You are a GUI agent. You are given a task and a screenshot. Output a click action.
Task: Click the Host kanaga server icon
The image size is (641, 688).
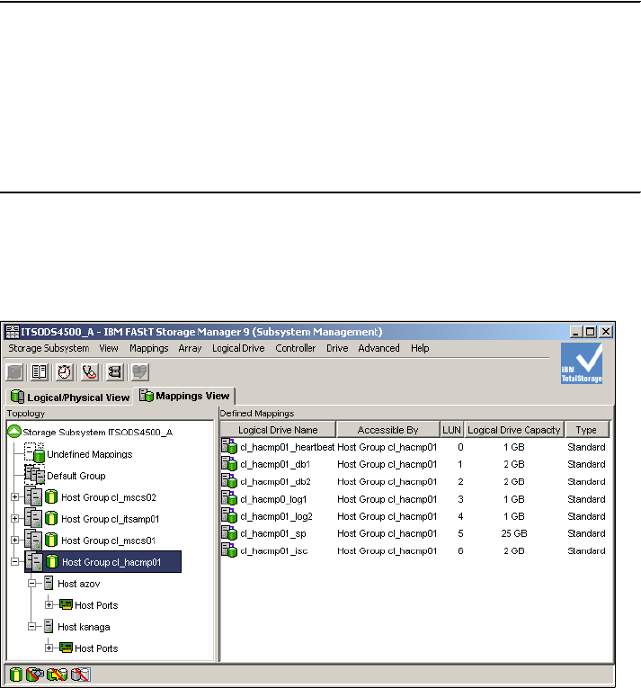point(49,627)
